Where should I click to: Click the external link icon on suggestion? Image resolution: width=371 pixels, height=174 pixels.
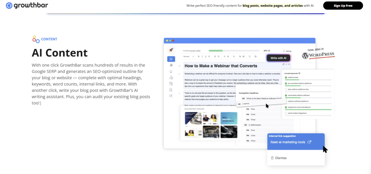click(309, 142)
